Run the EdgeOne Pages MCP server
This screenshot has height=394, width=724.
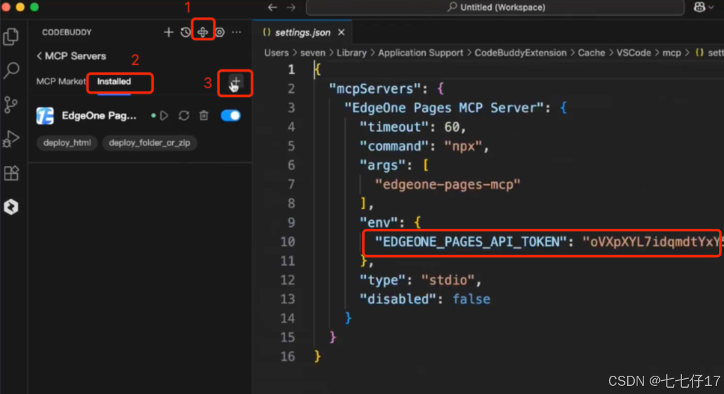(x=164, y=116)
